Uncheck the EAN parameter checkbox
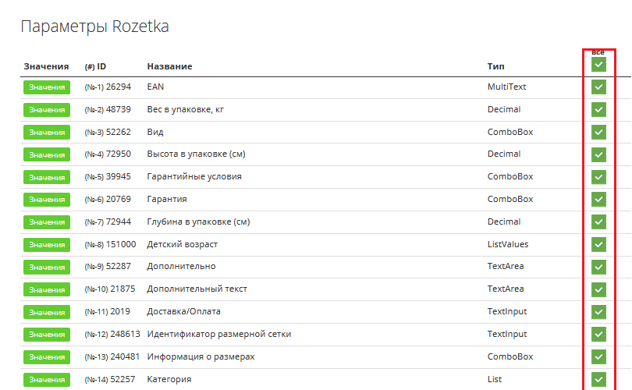632x390 pixels. click(x=598, y=87)
